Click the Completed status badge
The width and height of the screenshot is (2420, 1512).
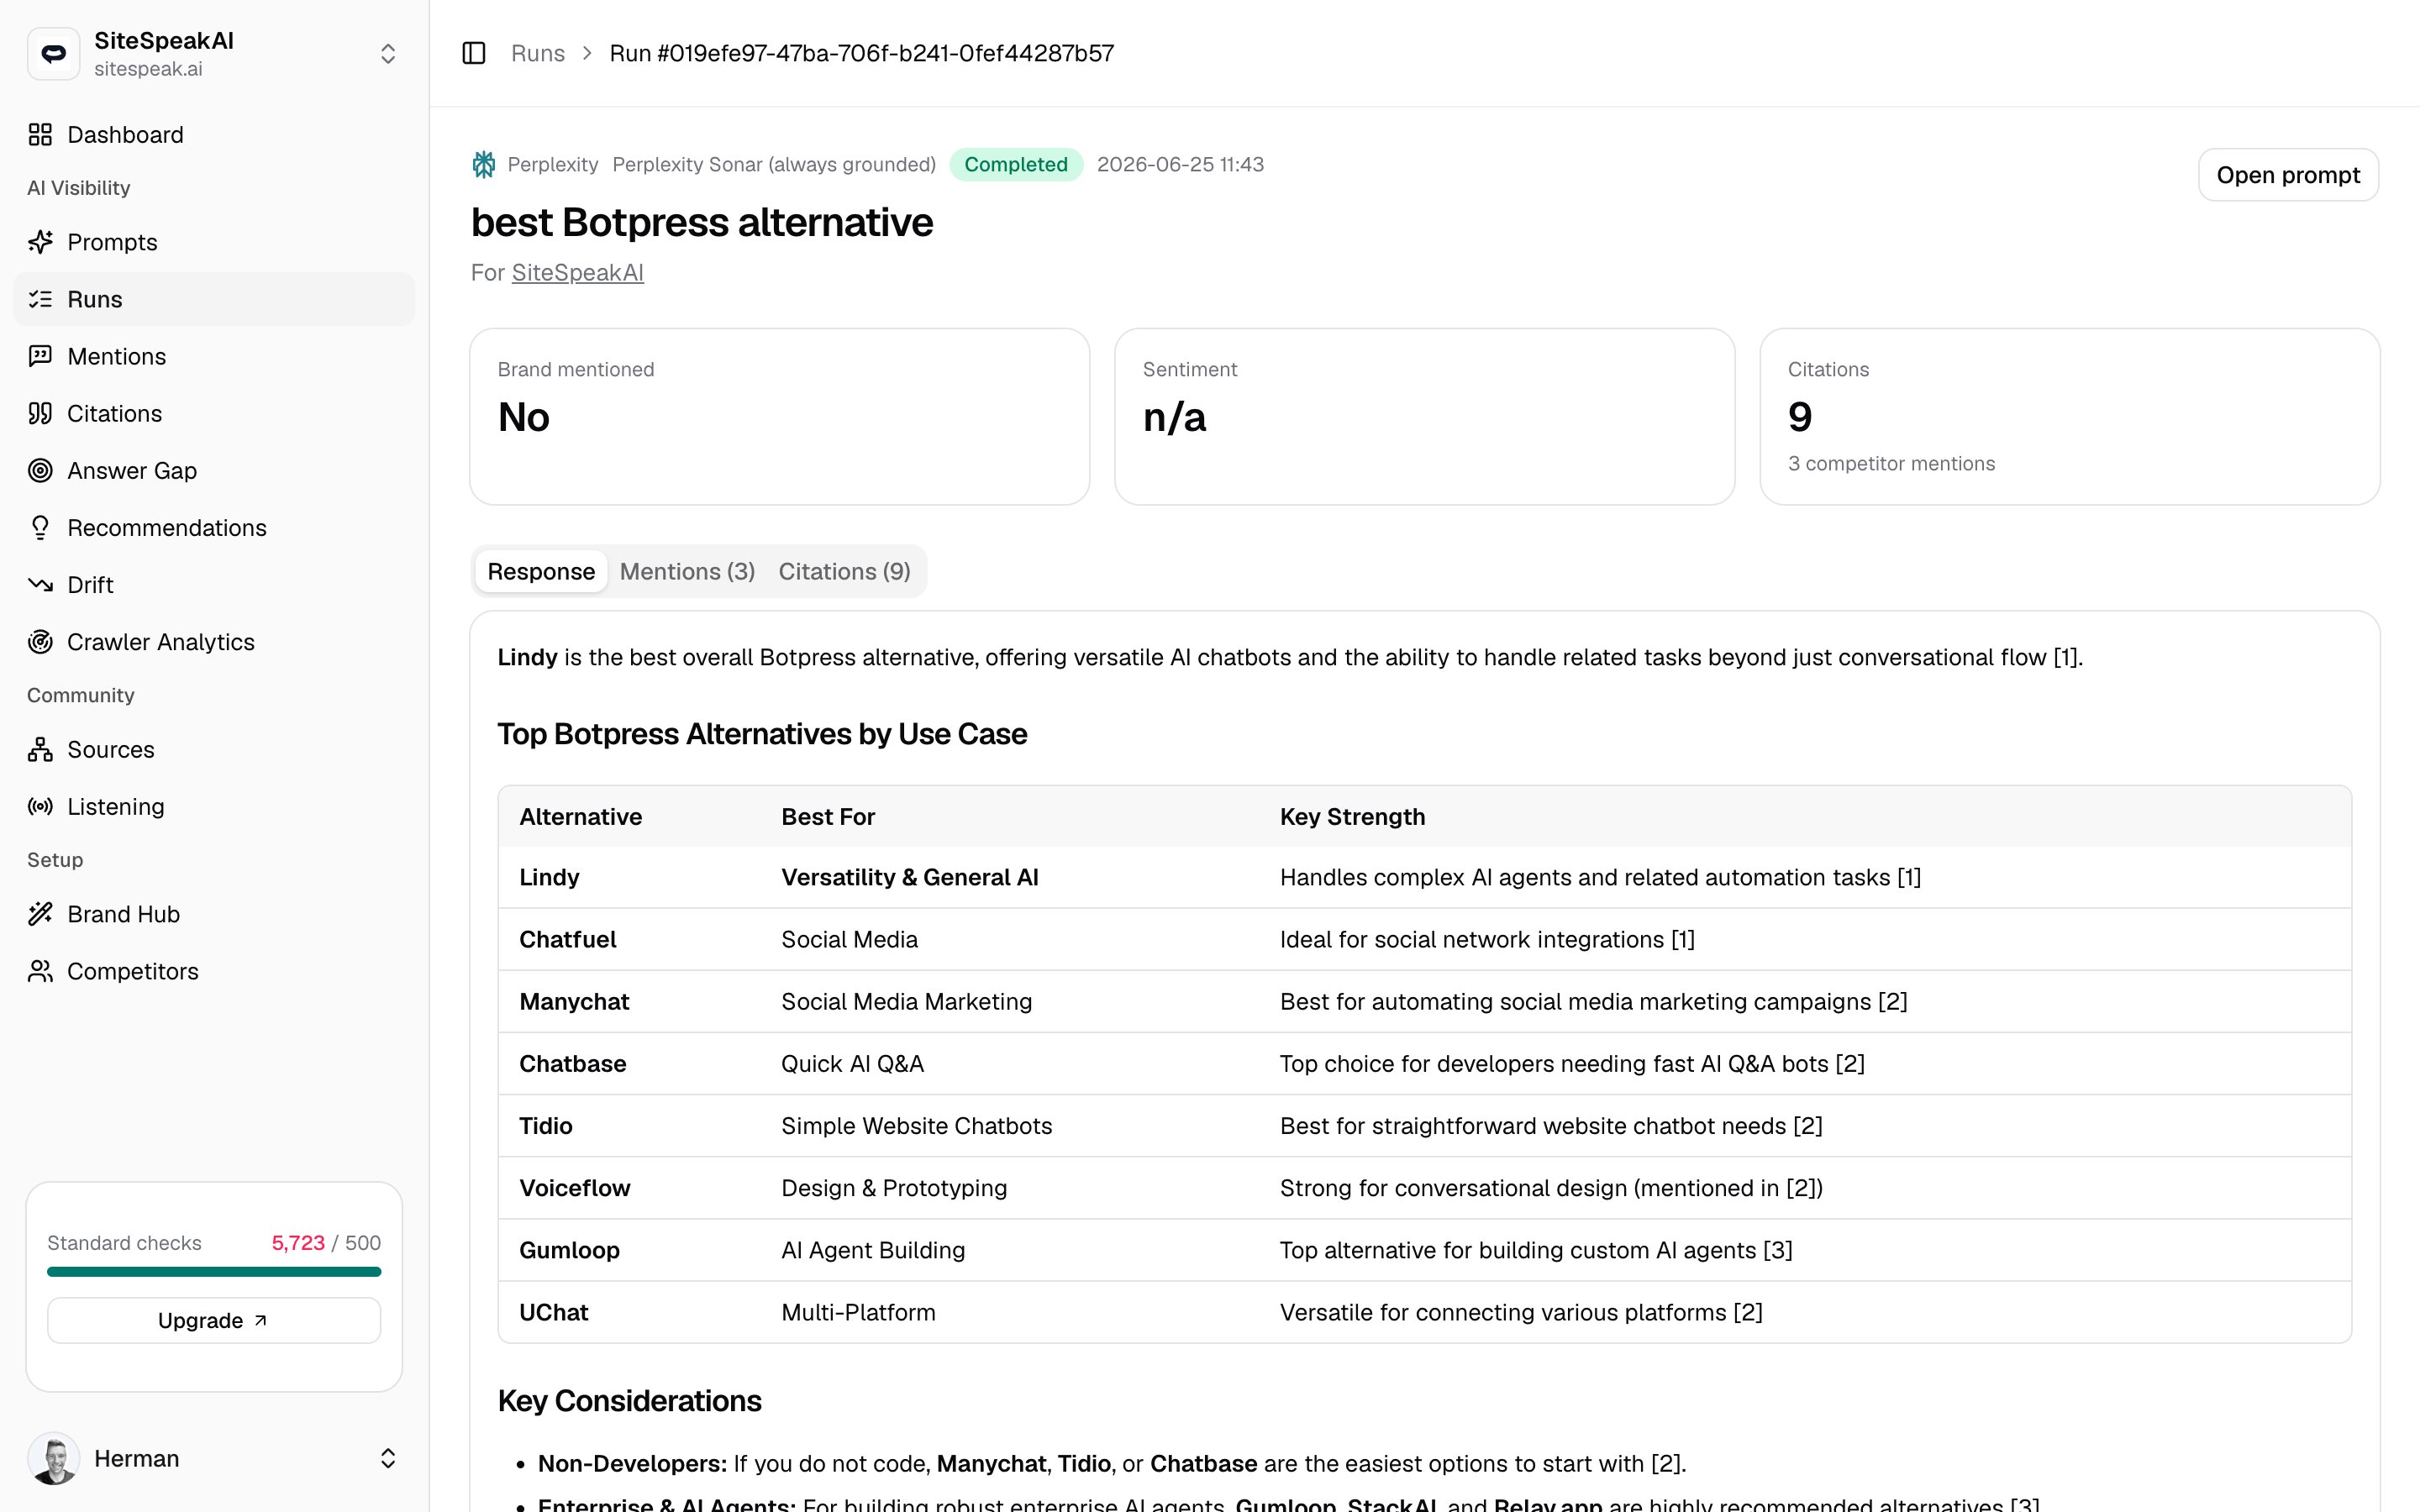1016,164
